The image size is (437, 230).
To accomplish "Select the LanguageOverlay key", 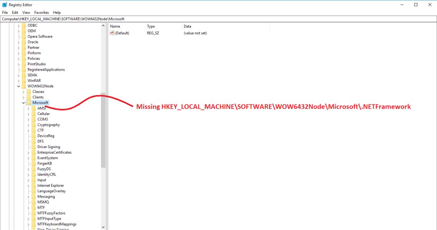I will [51, 191].
